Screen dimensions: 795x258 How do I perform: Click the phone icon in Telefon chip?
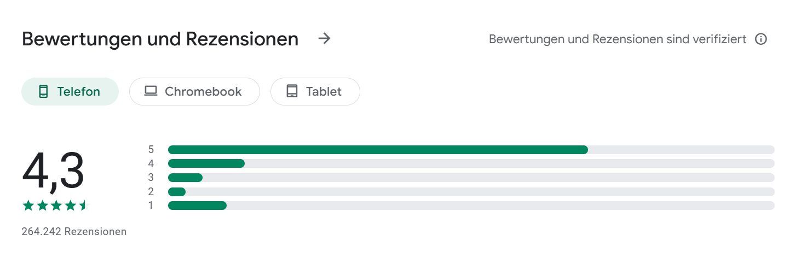click(x=44, y=91)
